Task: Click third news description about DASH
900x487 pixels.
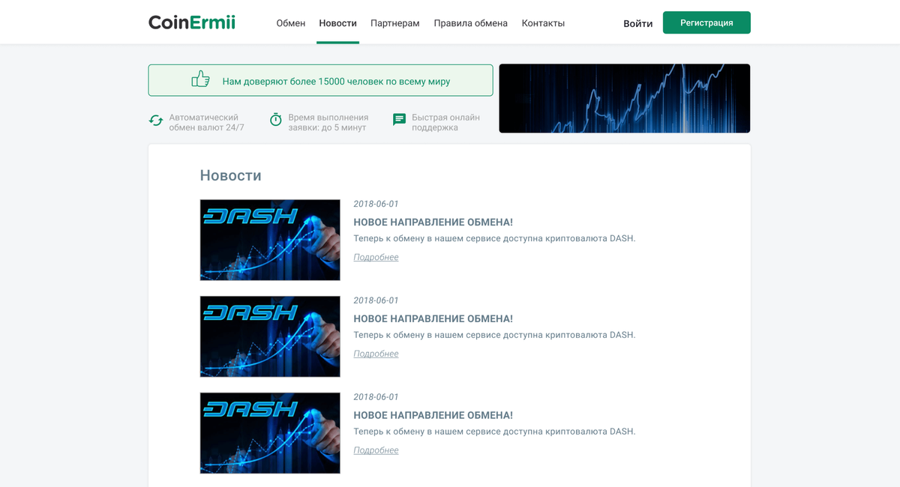Action: (494, 432)
